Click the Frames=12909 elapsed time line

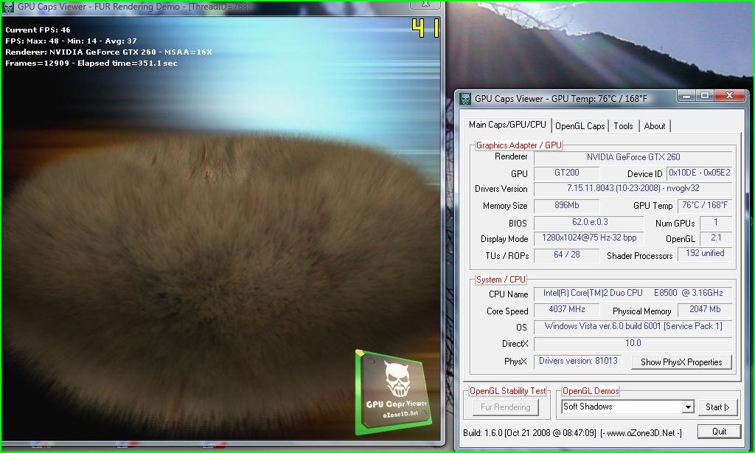coord(91,63)
